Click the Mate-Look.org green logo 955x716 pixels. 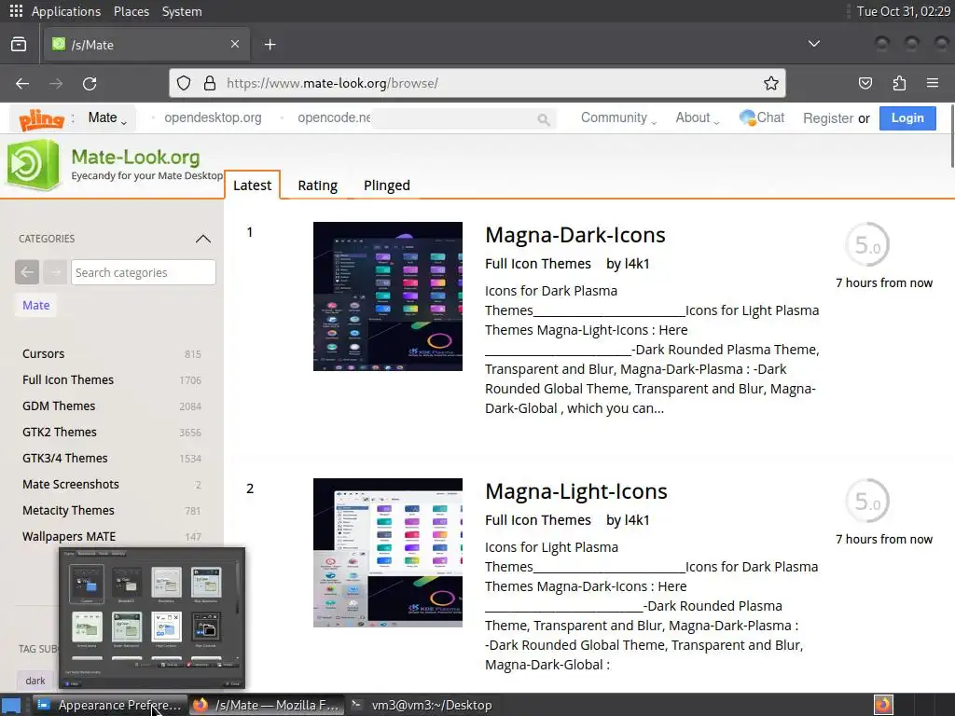[x=33, y=164]
